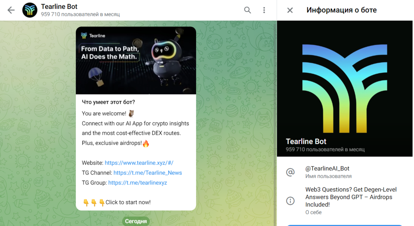The height and width of the screenshot is (226, 414).
Task: Open the Tearline_News channel link
Action: coord(148,173)
